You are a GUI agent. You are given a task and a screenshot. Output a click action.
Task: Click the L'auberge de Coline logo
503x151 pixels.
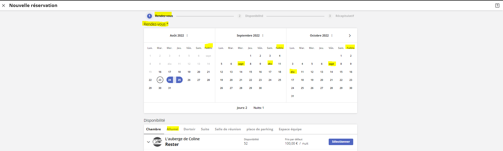tap(157, 142)
